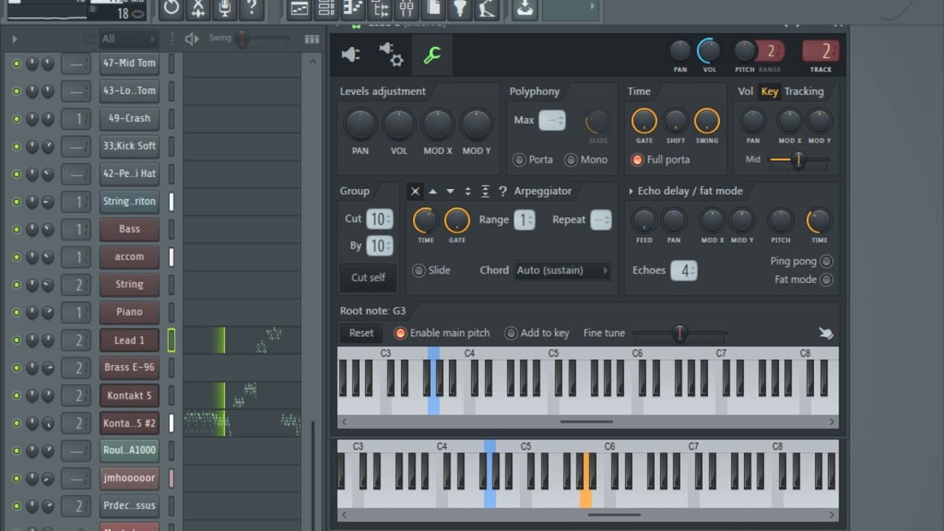The height and width of the screenshot is (531, 944).
Task: Click the PITCH knob in plugin header
Action: 745,51
